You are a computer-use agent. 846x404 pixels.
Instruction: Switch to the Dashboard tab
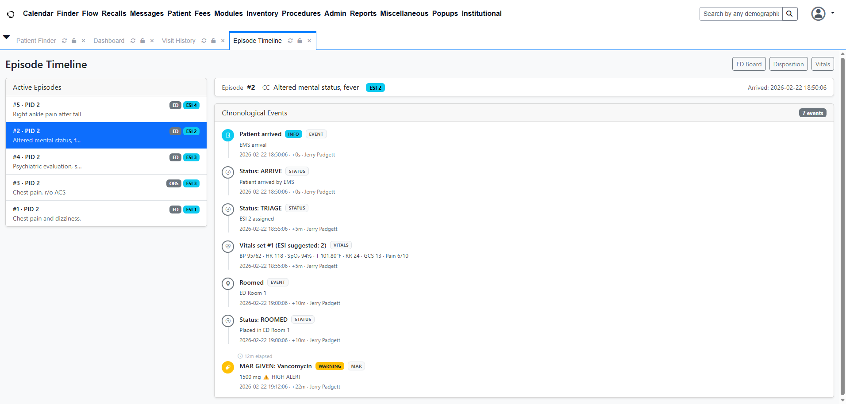point(109,41)
